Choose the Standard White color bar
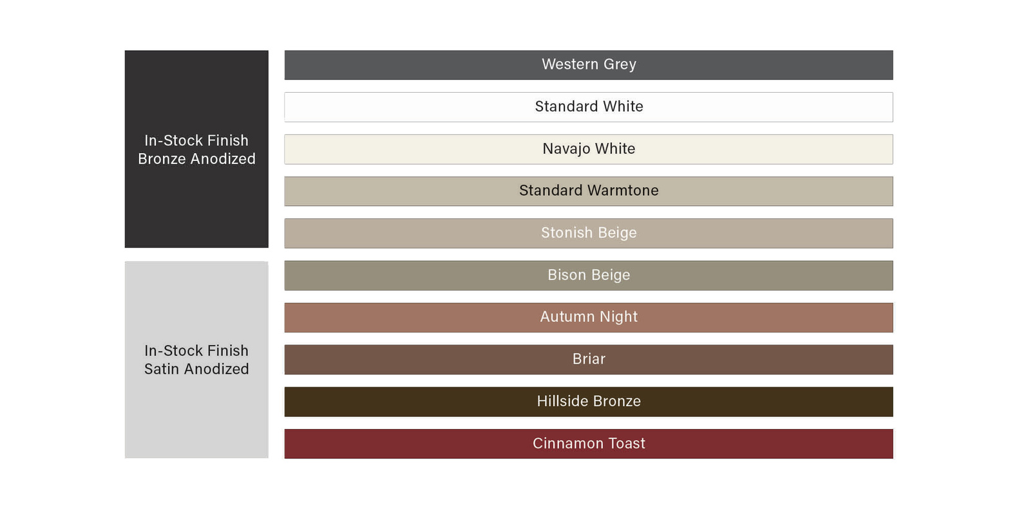Viewport: 1019px width, 509px height. click(588, 107)
